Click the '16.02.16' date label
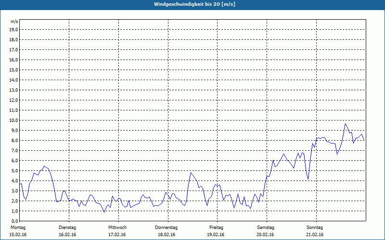This screenshot has height=240, width=385. pos(67,235)
